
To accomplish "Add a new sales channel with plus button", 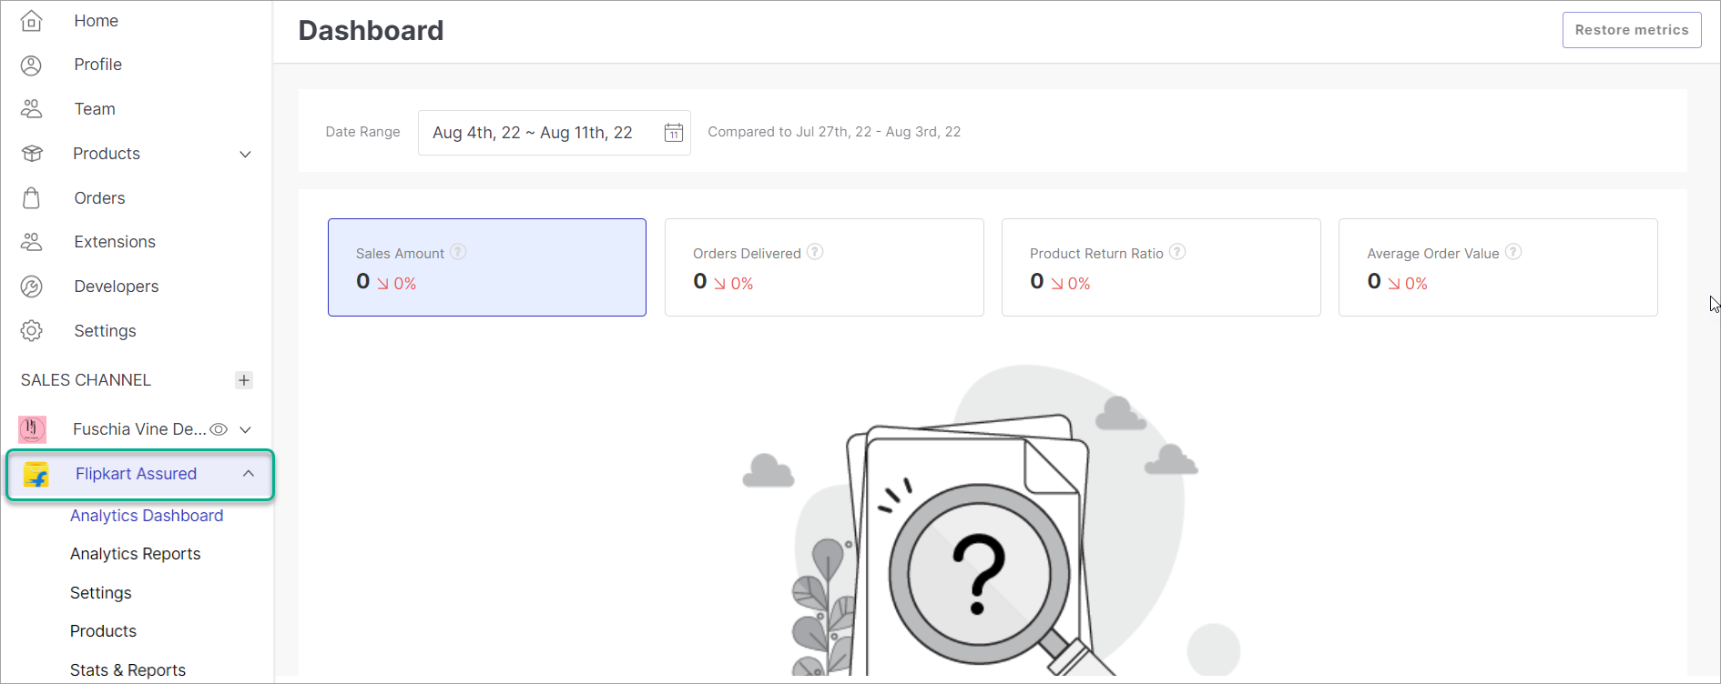I will pyautogui.click(x=243, y=380).
